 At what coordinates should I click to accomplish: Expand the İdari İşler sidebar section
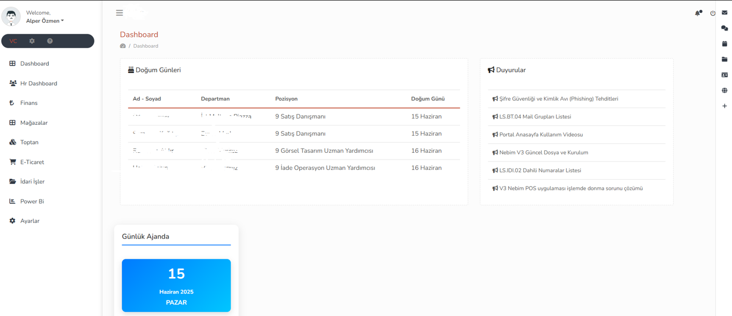coord(32,181)
